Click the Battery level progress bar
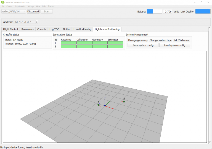This screenshot has width=212, height=149. pos(154,12)
